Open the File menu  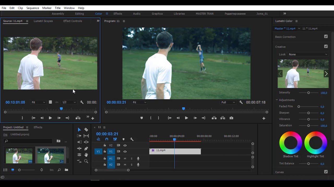tap(4, 8)
